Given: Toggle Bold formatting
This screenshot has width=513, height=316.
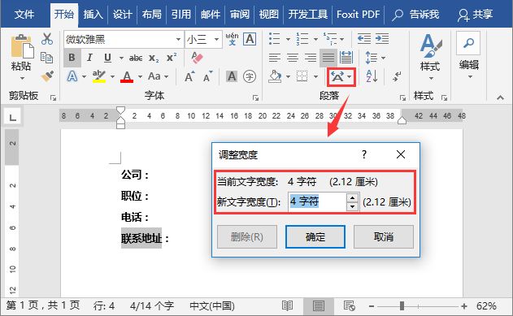Looking at the screenshot, I should click(72, 58).
